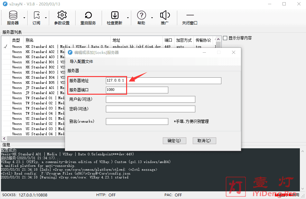The height and width of the screenshot is (199, 306).
Task: Sort by the 类型 column header
Action: [16, 40]
